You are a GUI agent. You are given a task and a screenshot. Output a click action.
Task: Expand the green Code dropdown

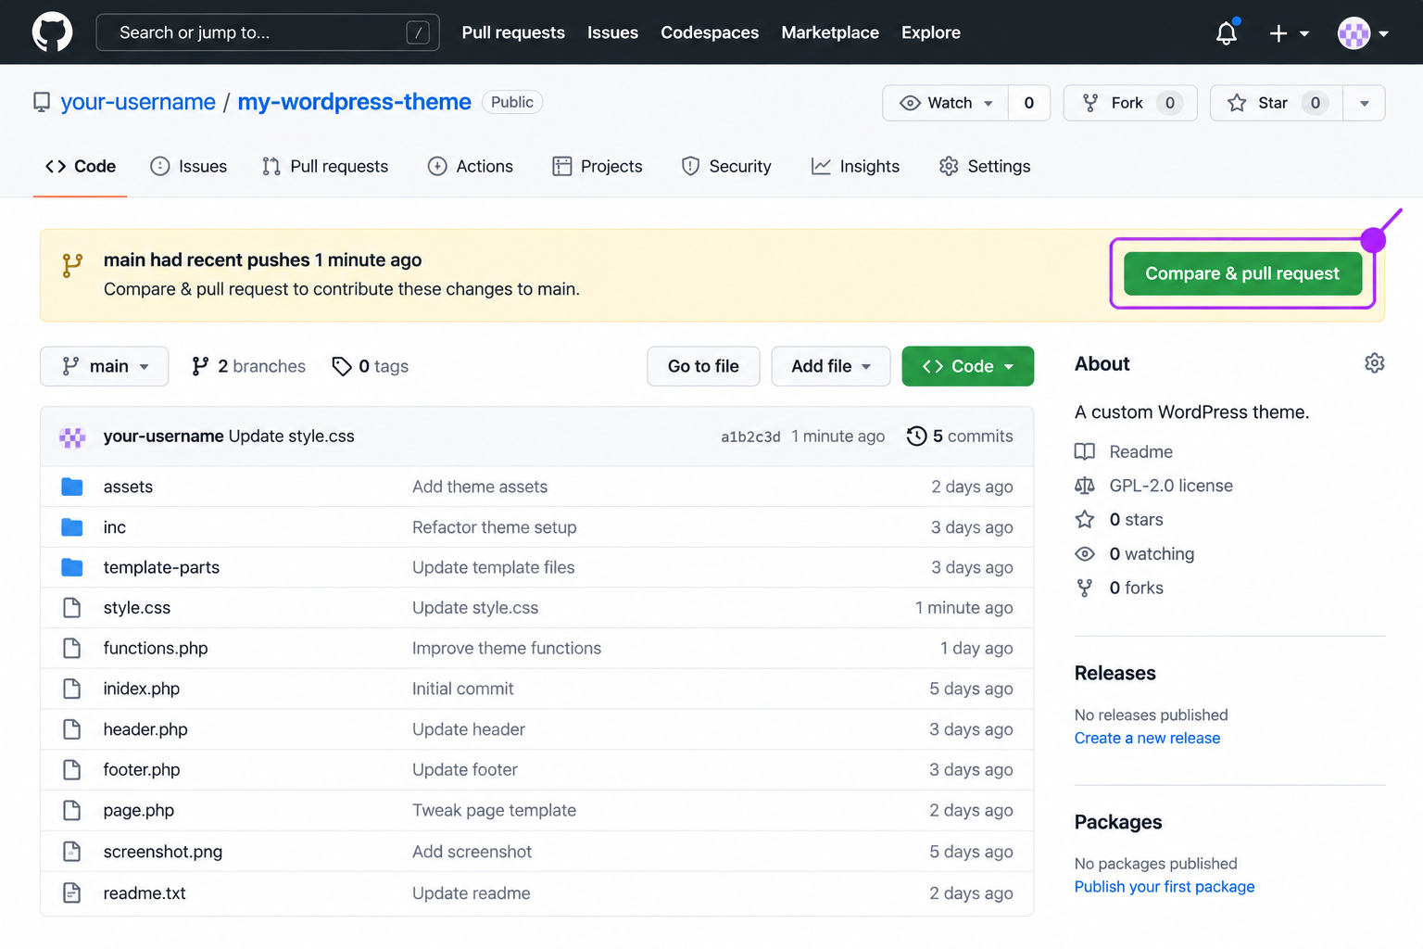[x=968, y=366]
